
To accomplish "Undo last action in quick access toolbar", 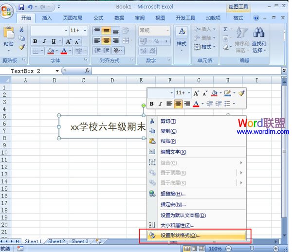I will coord(30,7).
